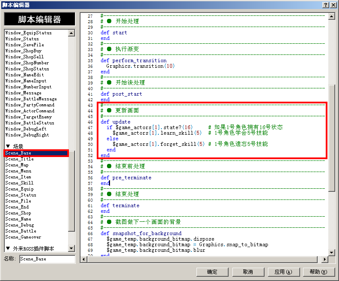Select Scene_Gameover script
The width and height of the screenshot is (339, 281).
tap(23, 237)
